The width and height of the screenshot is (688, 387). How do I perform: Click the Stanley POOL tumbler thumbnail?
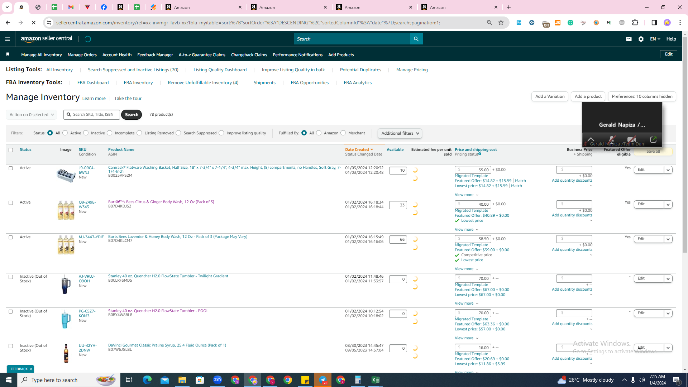[x=66, y=319]
